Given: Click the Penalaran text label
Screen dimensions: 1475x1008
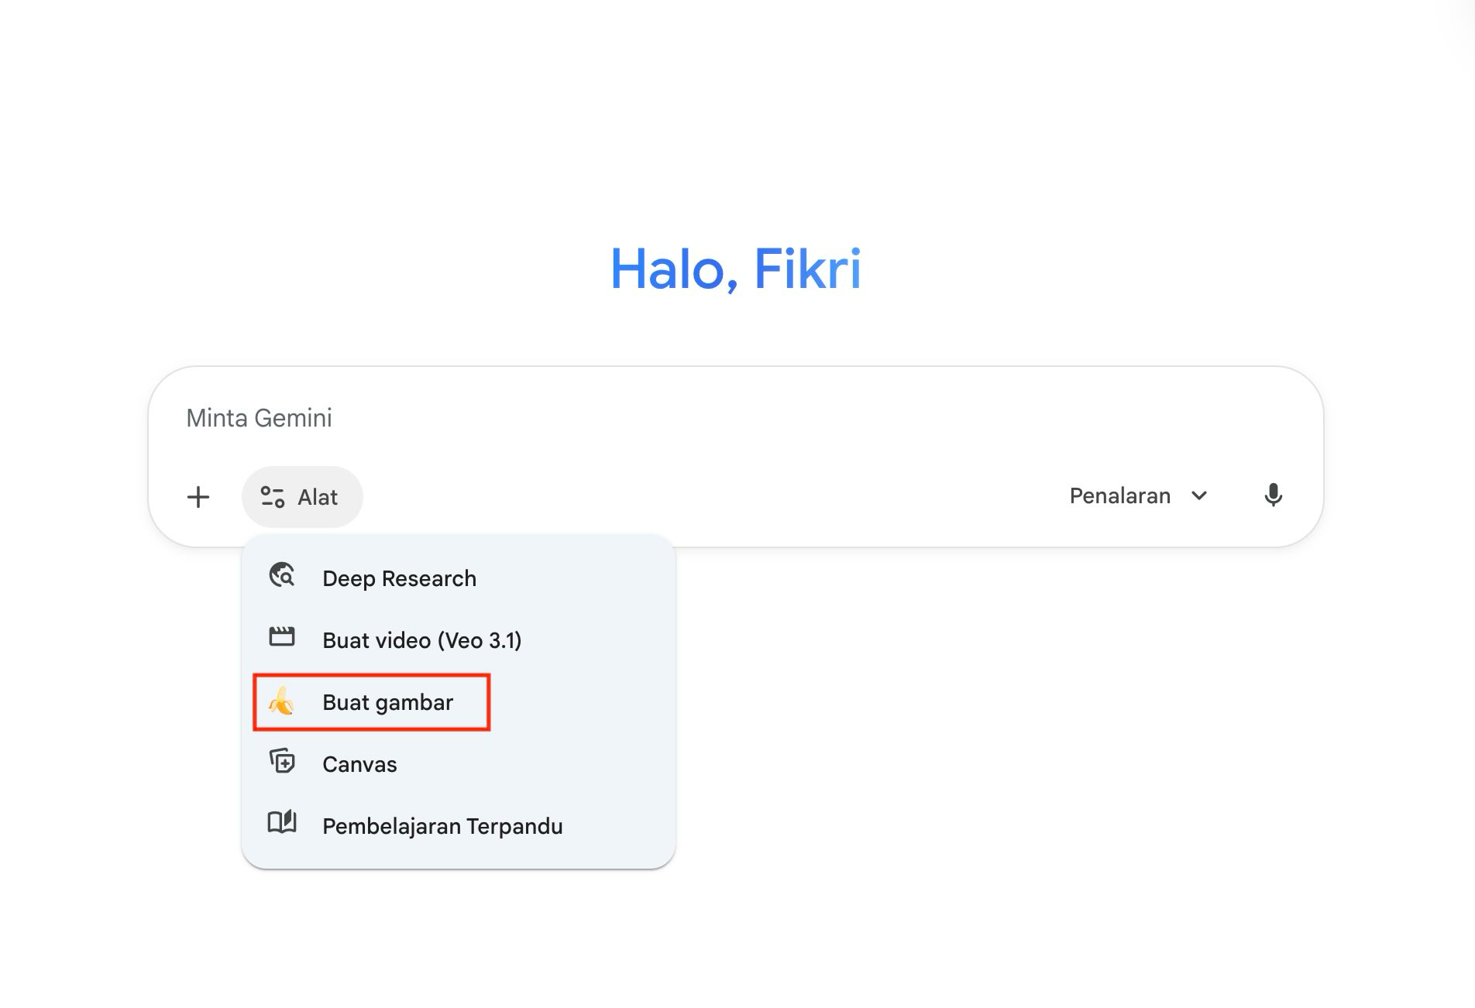Looking at the screenshot, I should pyautogui.click(x=1119, y=496).
